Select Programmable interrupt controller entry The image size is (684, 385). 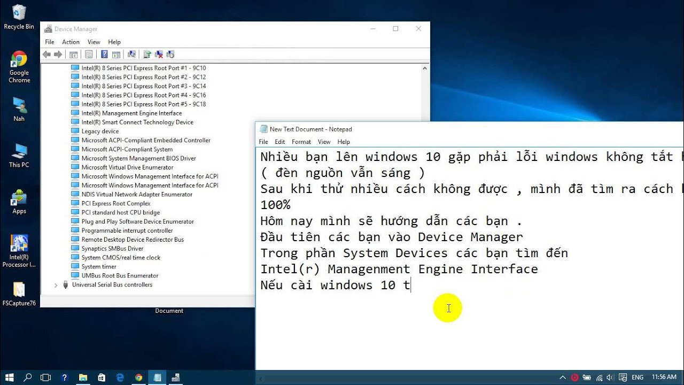(127, 230)
